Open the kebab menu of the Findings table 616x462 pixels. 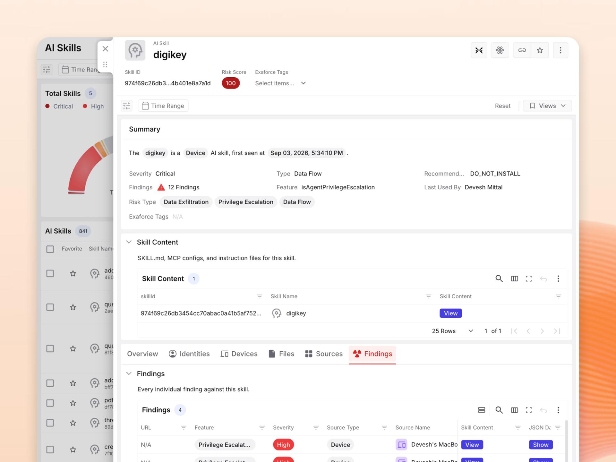(x=558, y=410)
